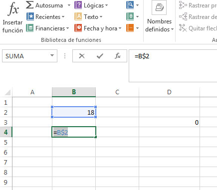Open the Recientes functions star icon
The image size is (217, 190).
pyautogui.click(x=30, y=16)
